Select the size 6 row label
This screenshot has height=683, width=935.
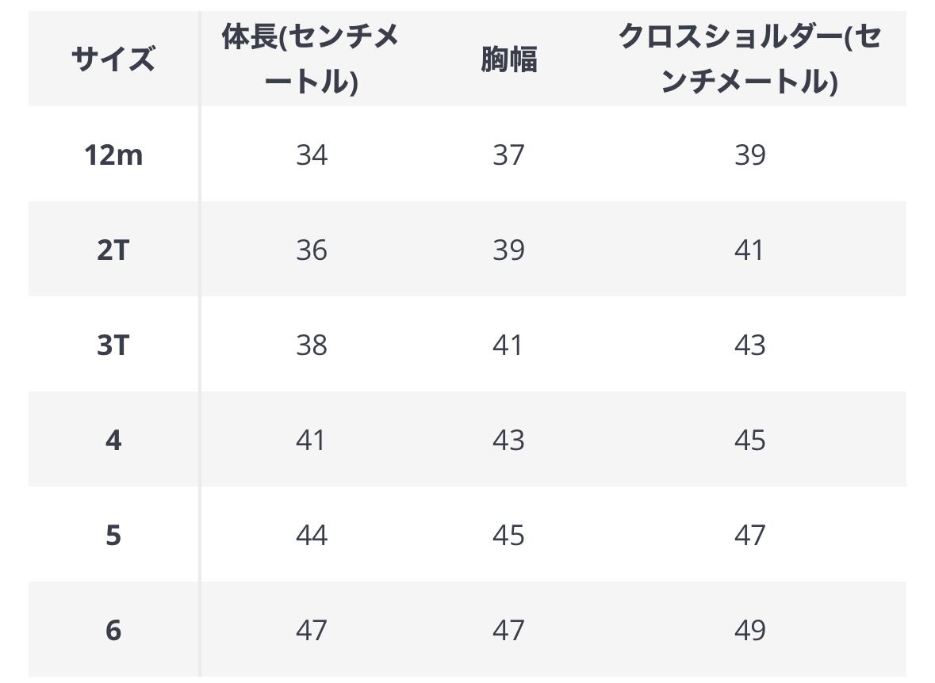click(113, 630)
